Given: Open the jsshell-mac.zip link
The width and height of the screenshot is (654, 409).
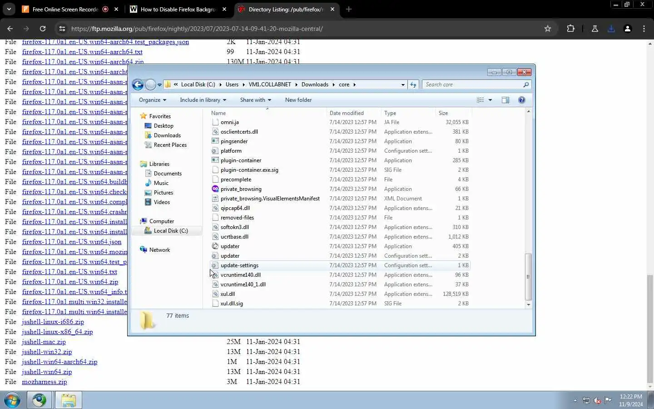Looking at the screenshot, I should pos(44,342).
